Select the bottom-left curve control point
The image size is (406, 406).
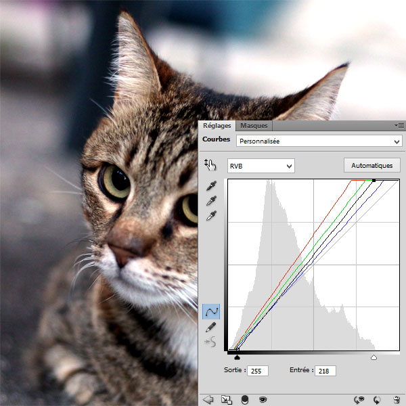(238, 349)
